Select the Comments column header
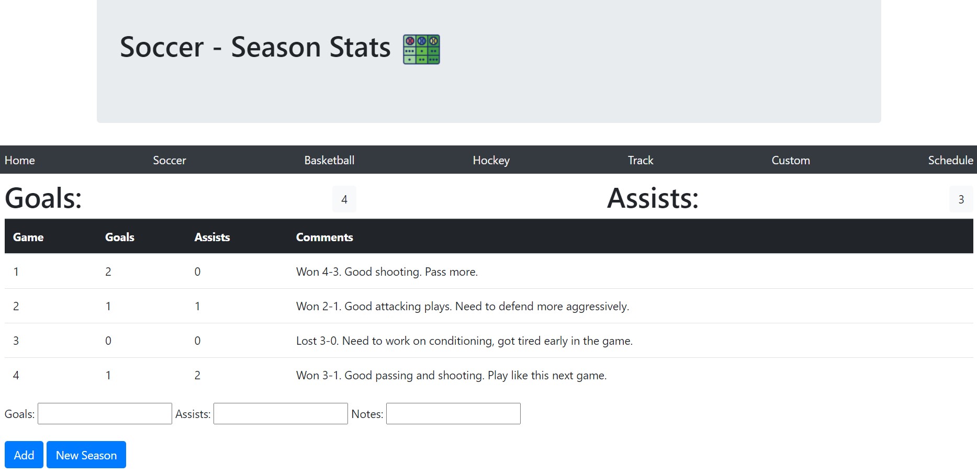This screenshot has width=977, height=474. click(x=324, y=237)
